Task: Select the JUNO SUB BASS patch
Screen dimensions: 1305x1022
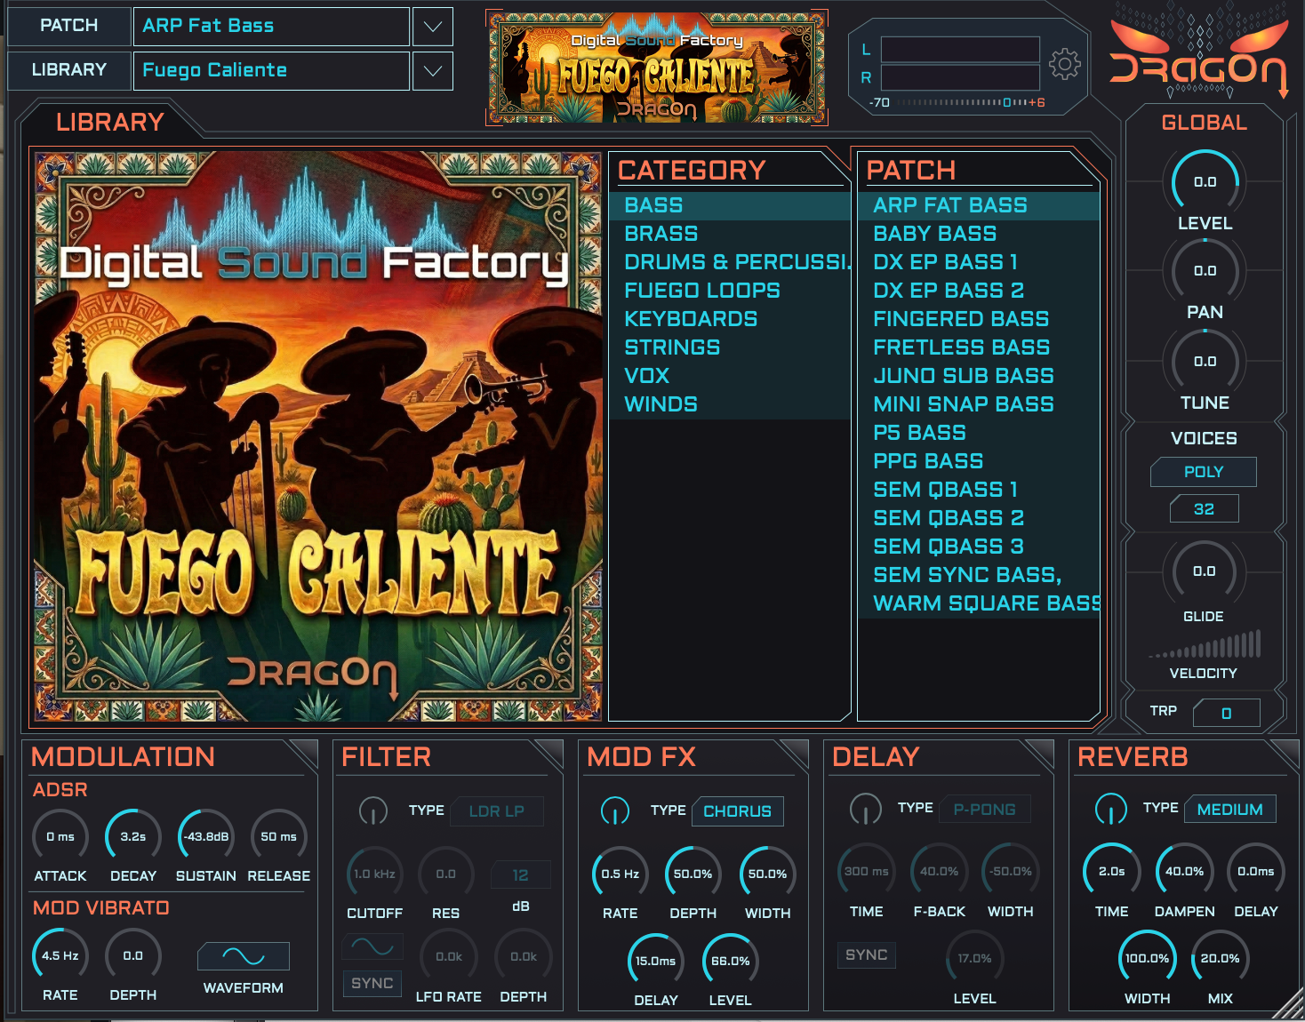Action: 979,376
